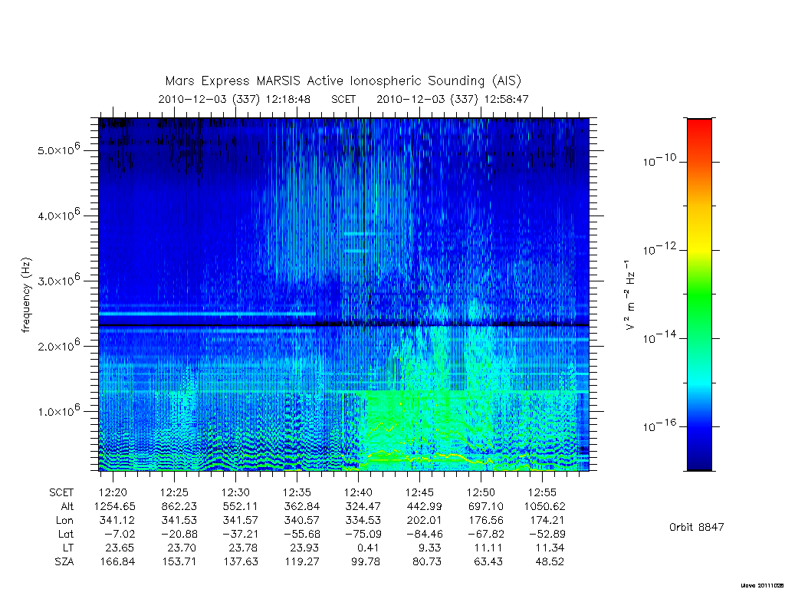Image resolution: width=785 pixels, height=589 pixels.
Task: Click the 'SZA' row header
Action: point(64,561)
